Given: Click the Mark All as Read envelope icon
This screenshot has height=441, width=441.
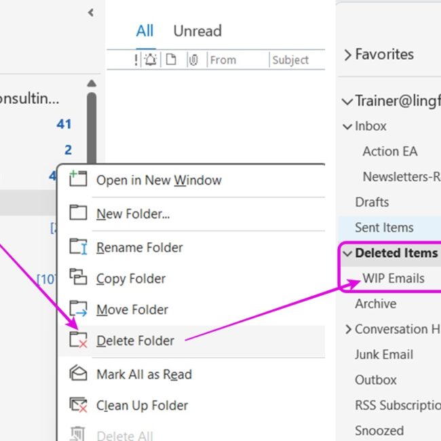Looking at the screenshot, I should tap(79, 374).
